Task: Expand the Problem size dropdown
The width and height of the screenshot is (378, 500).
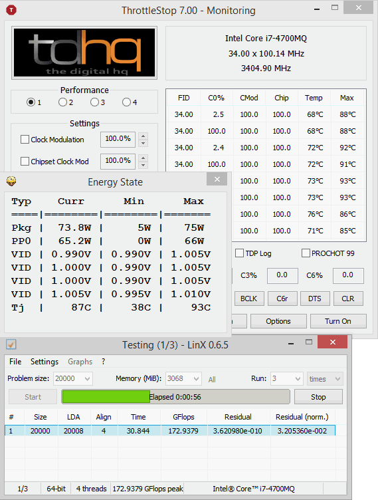Action: (87, 379)
